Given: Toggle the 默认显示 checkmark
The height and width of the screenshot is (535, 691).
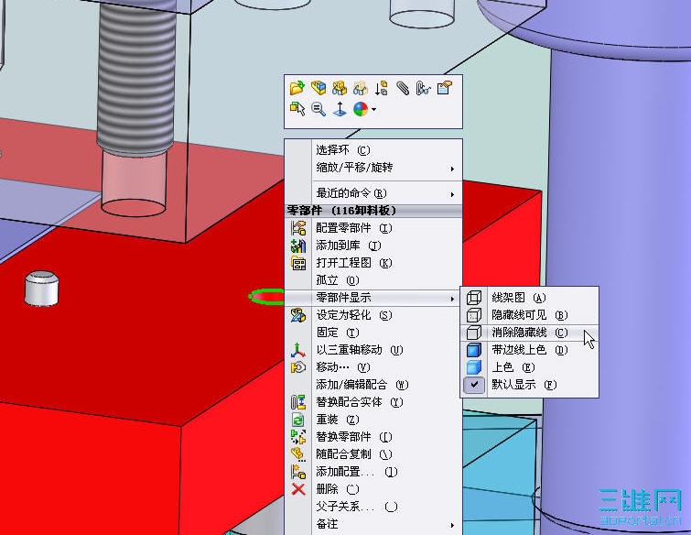Looking at the screenshot, I should tap(474, 385).
